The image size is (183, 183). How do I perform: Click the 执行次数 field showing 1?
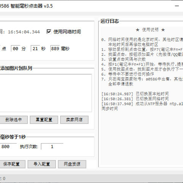coord(52,147)
